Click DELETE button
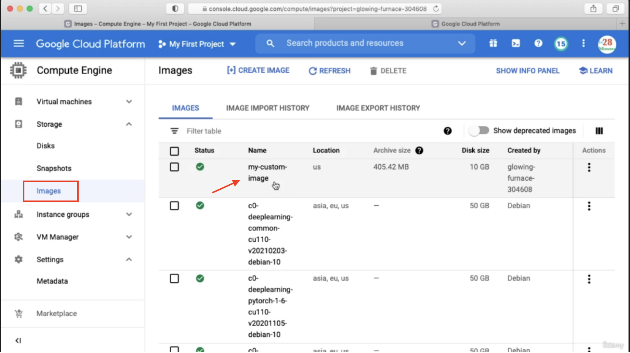 click(x=388, y=71)
